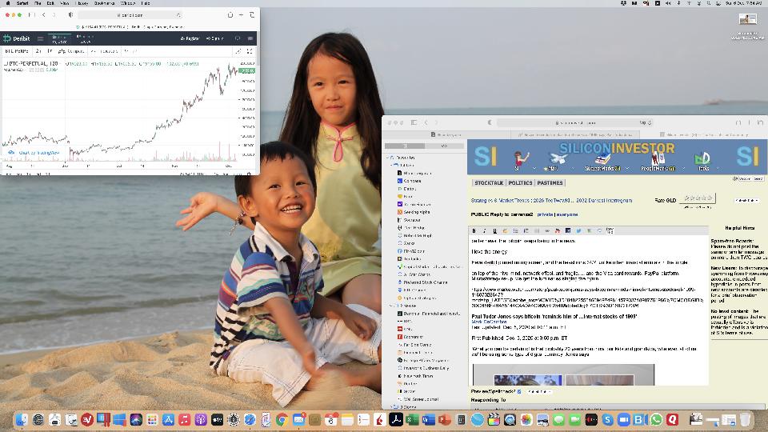
Task: Open Microsoft Excel from the Dock
Action: pos(412,420)
